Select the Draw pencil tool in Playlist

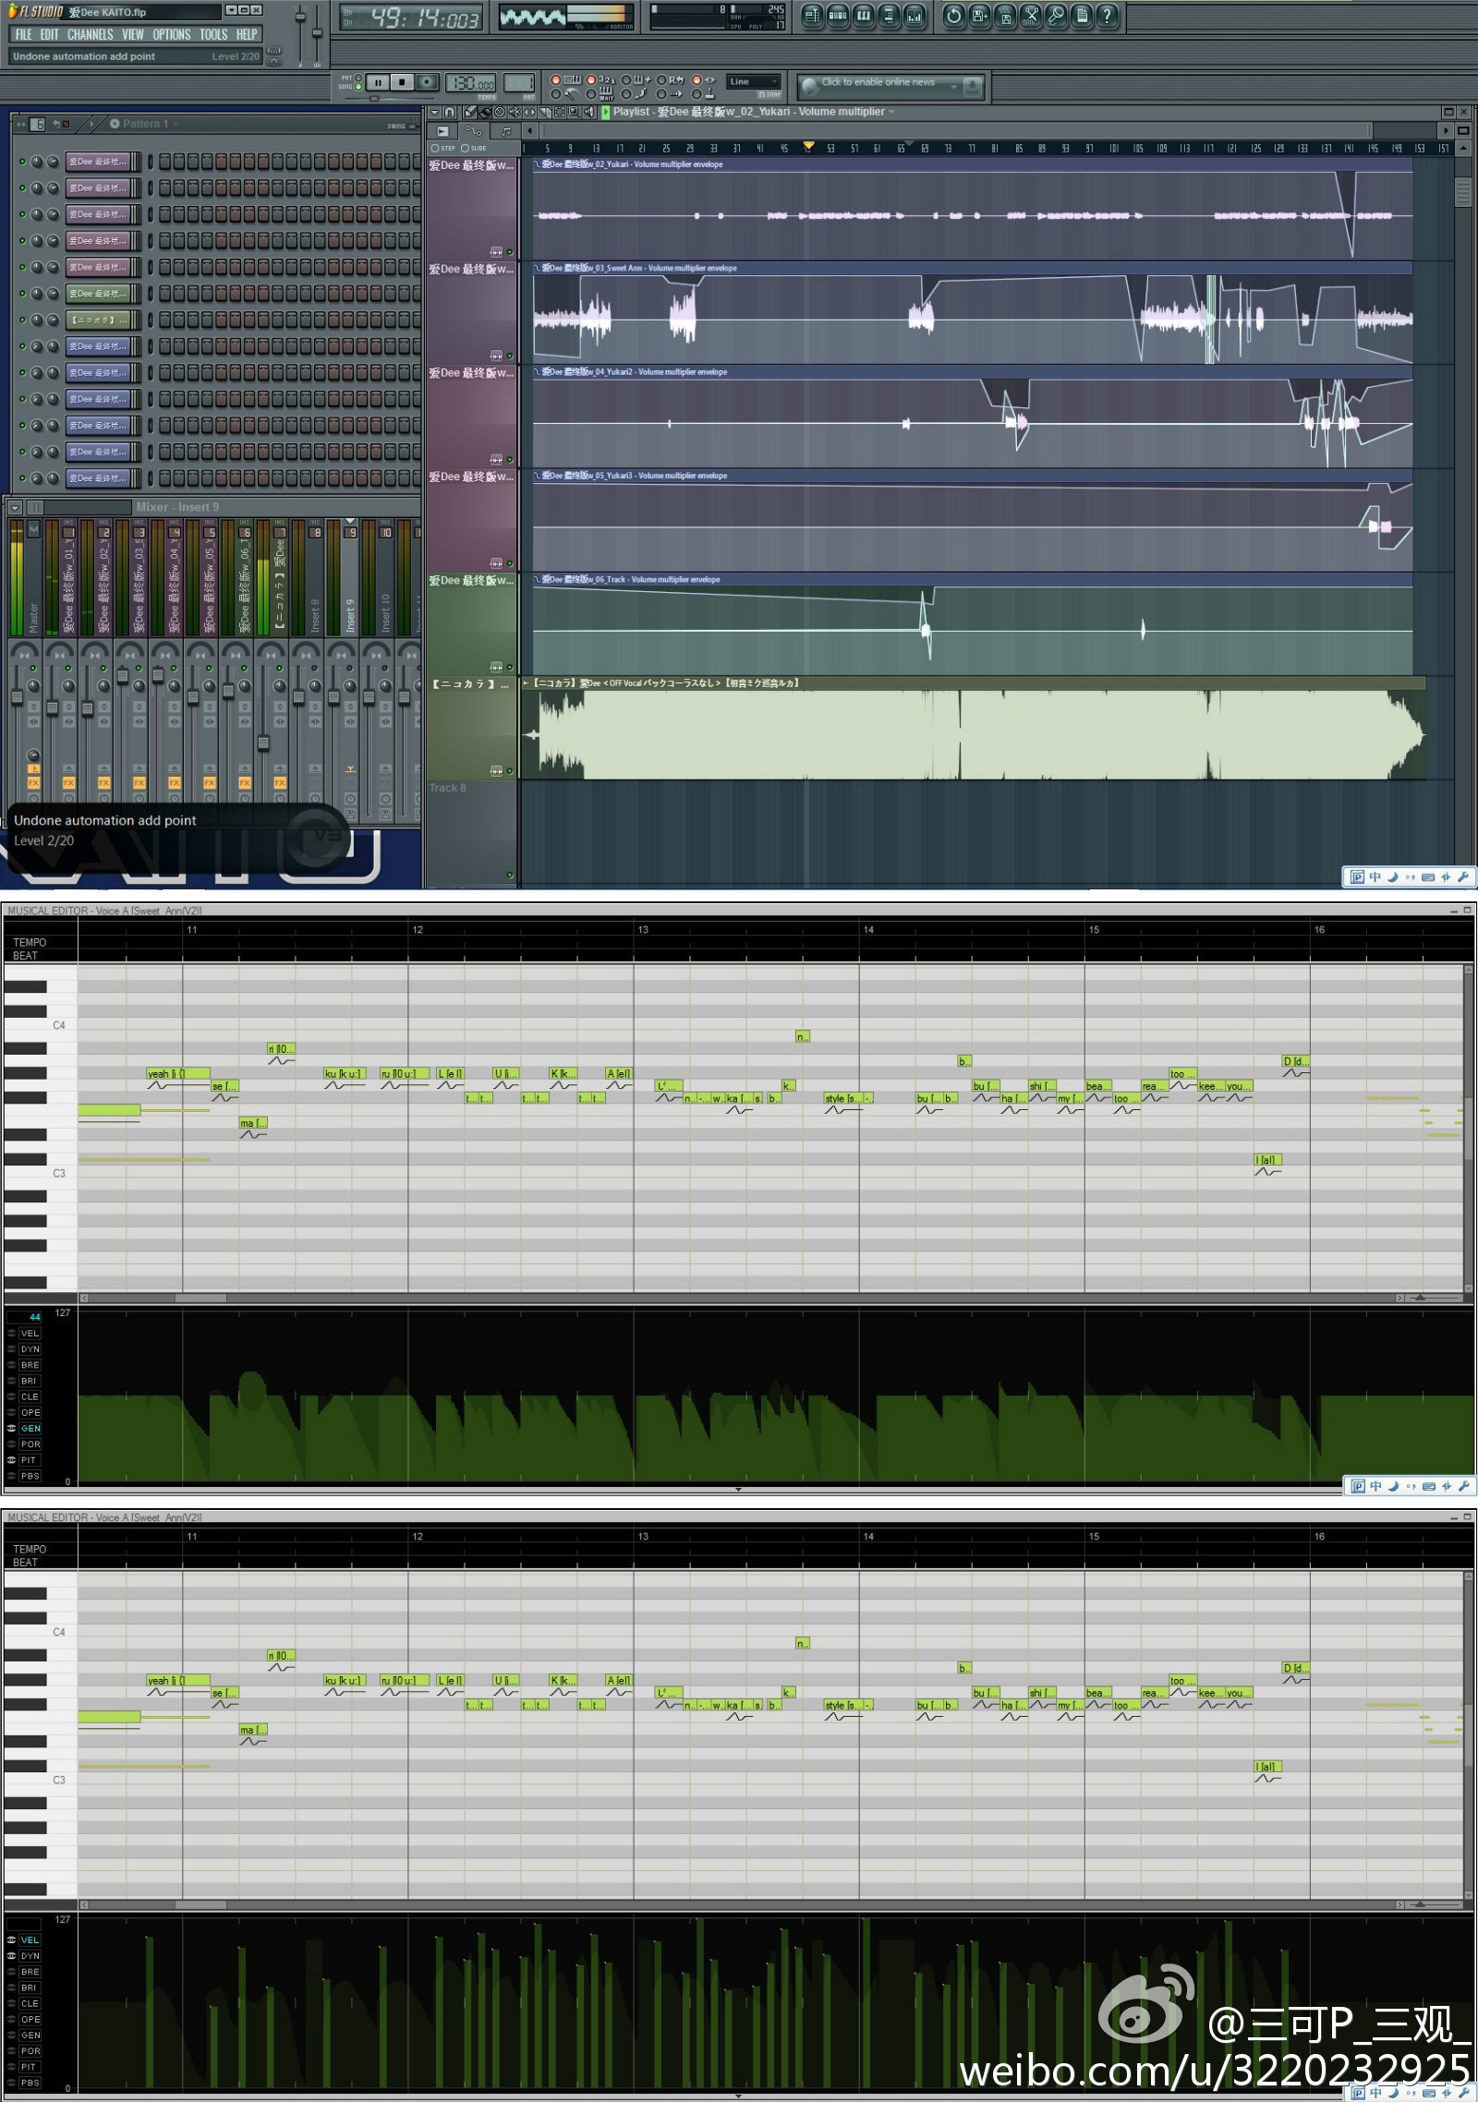[x=470, y=112]
